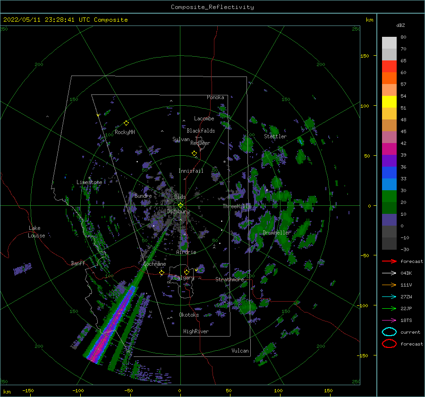Click the current legend label
Viewport: 425px width, 397px height.
tap(410, 332)
